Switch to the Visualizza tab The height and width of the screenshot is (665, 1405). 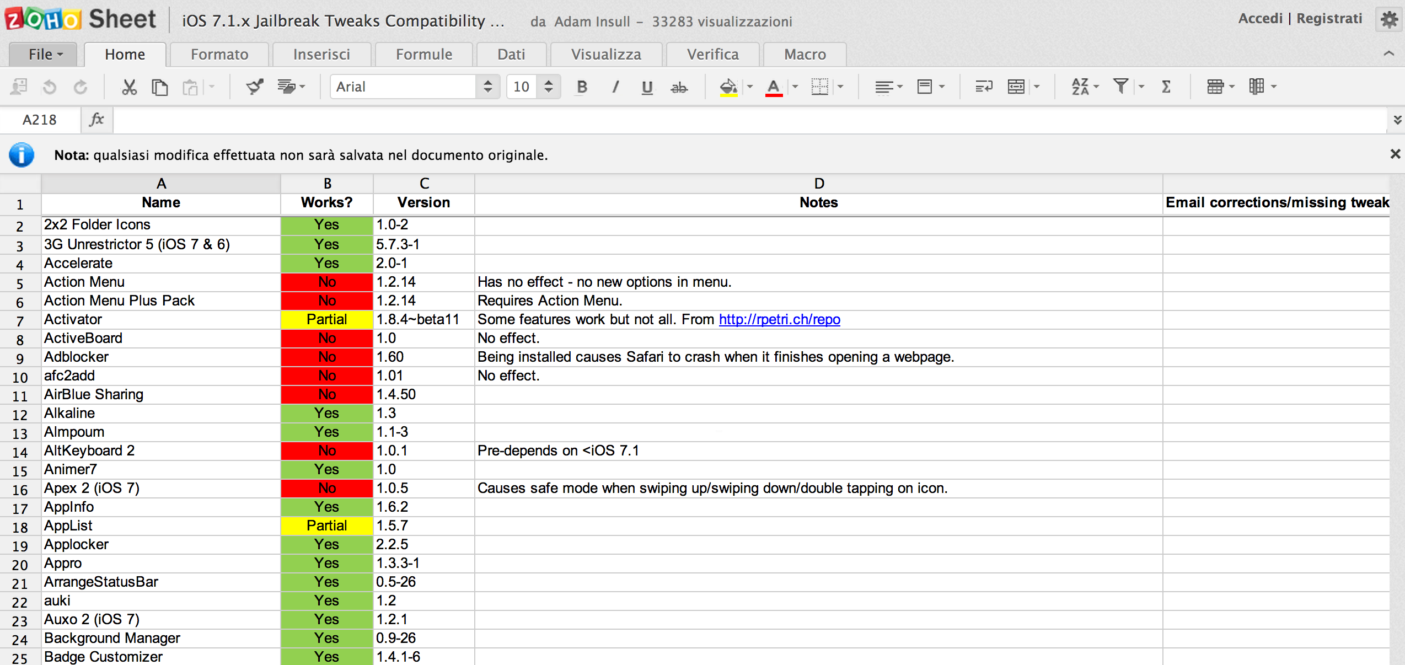click(x=606, y=54)
